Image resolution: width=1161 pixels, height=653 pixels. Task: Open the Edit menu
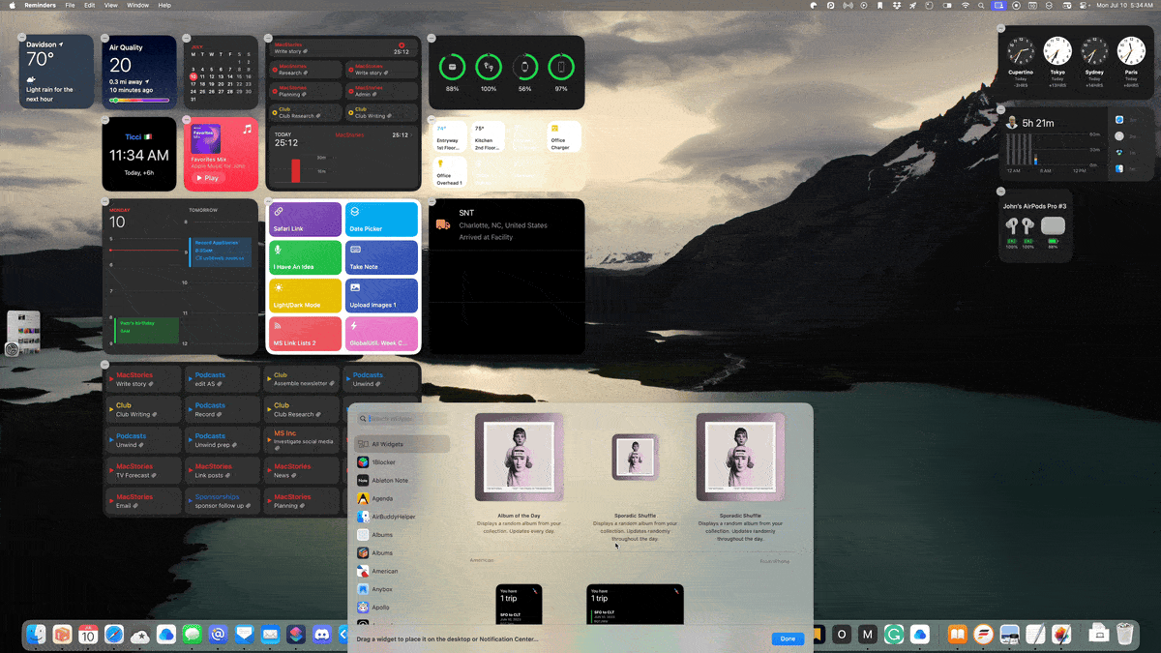click(89, 6)
